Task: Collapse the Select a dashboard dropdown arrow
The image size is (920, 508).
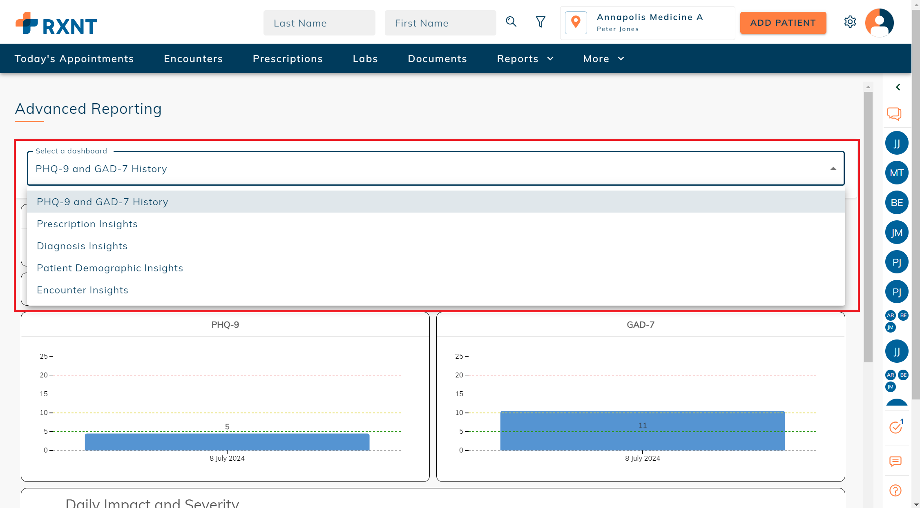Action: 833,169
